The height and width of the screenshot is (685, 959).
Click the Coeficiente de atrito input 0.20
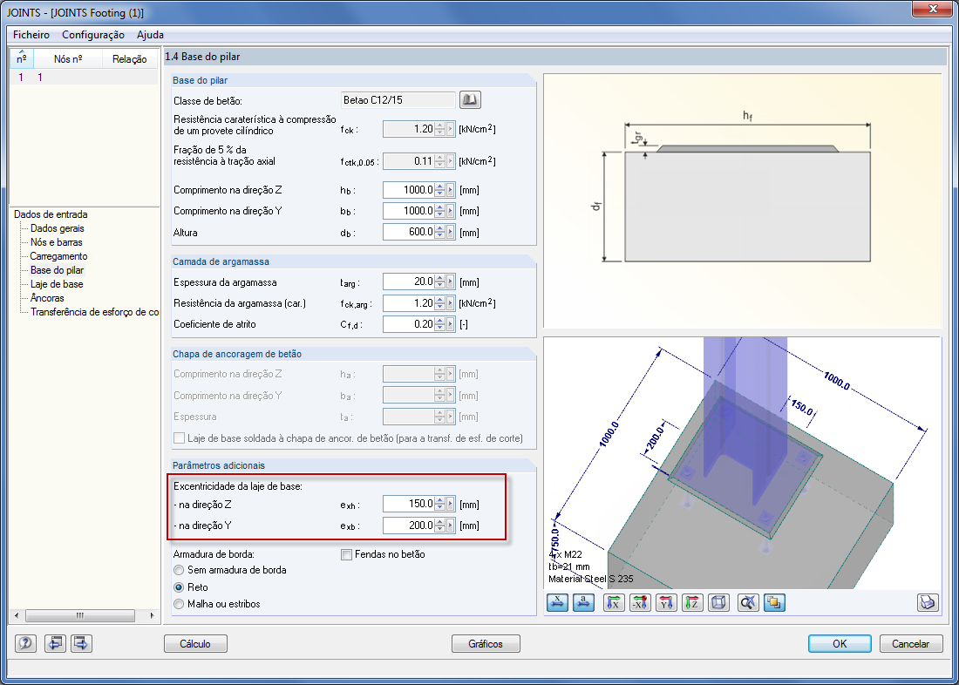(409, 324)
